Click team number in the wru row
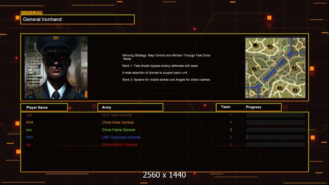This screenshot has width=329, height=185. [x=231, y=130]
